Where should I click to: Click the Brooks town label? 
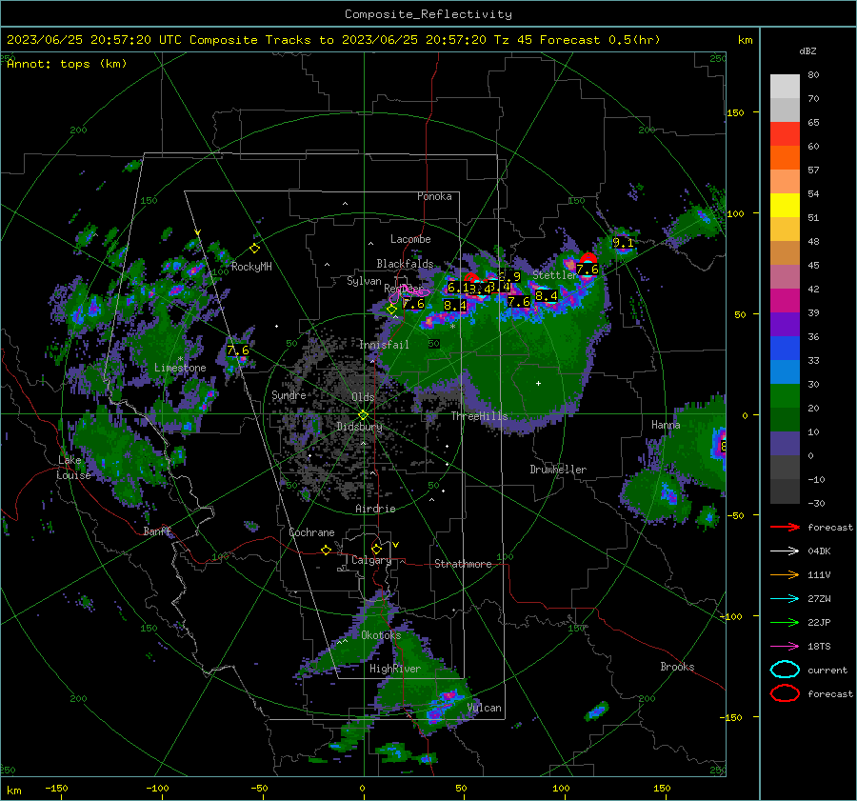(x=677, y=667)
